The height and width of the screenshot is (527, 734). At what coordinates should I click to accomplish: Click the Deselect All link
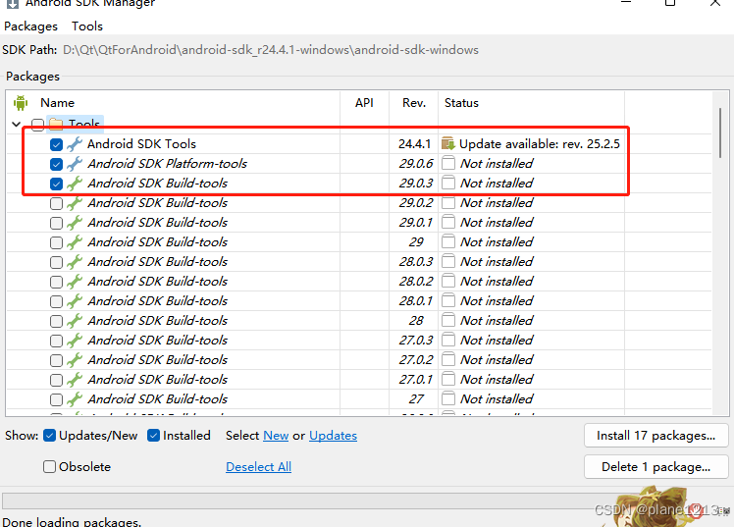[258, 467]
